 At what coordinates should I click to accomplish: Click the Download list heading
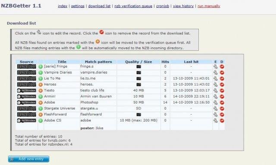click(22, 23)
